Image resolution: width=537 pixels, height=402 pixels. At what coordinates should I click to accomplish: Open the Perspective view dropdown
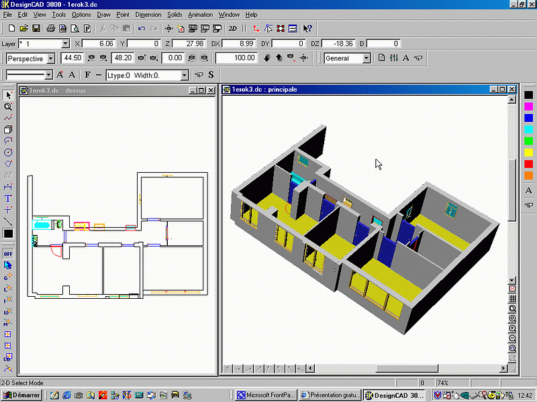pos(51,58)
